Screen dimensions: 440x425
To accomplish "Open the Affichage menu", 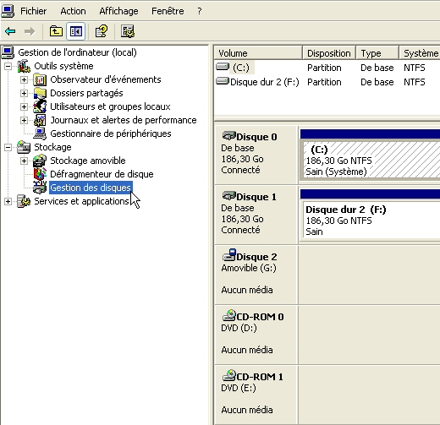I will (118, 11).
